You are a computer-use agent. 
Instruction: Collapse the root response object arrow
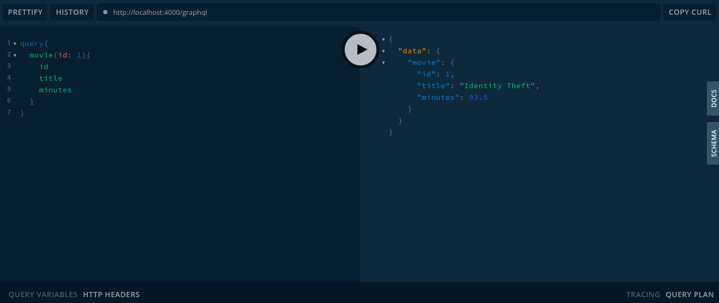[383, 40]
